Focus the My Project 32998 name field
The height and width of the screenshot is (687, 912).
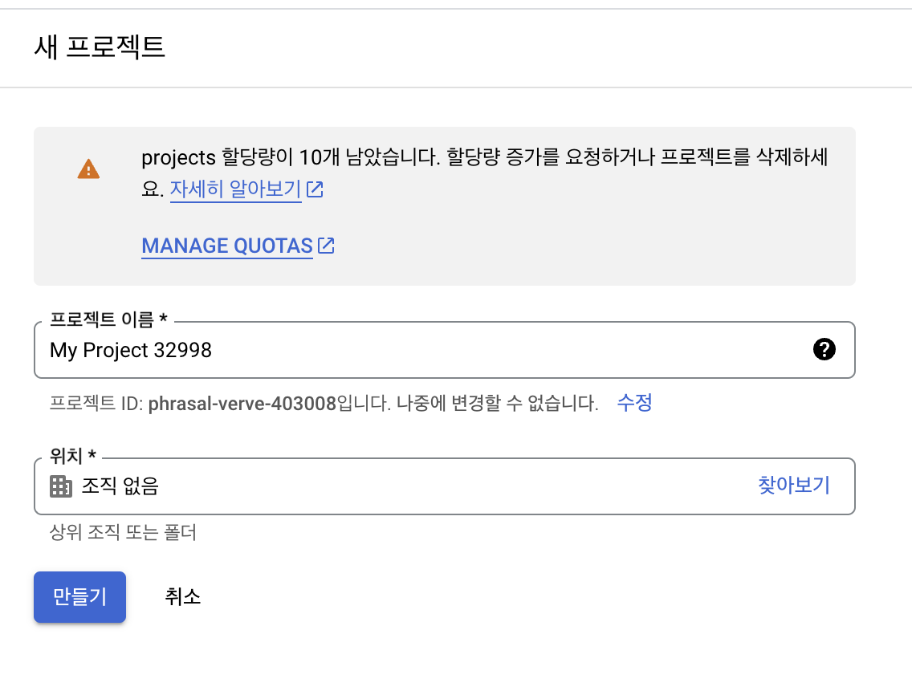(x=445, y=350)
